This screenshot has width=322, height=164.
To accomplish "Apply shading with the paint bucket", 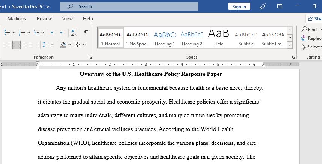I will (63, 45).
